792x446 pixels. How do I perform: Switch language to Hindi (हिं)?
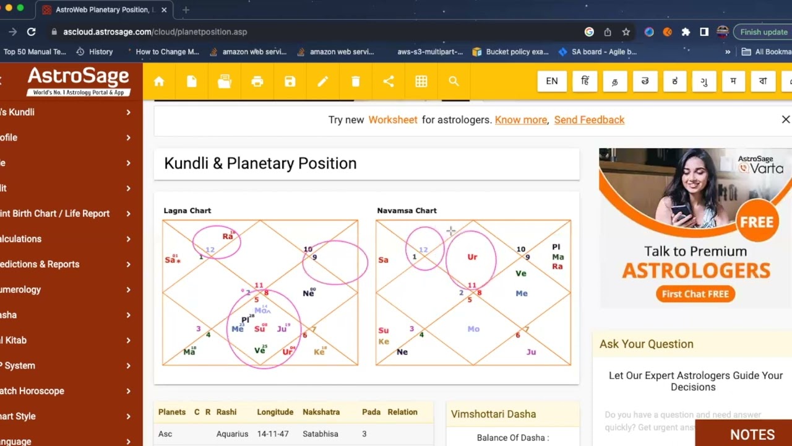tap(585, 81)
